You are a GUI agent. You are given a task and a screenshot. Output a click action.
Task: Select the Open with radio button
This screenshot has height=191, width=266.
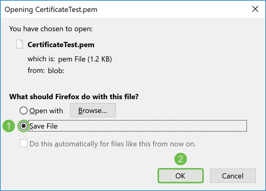24,110
